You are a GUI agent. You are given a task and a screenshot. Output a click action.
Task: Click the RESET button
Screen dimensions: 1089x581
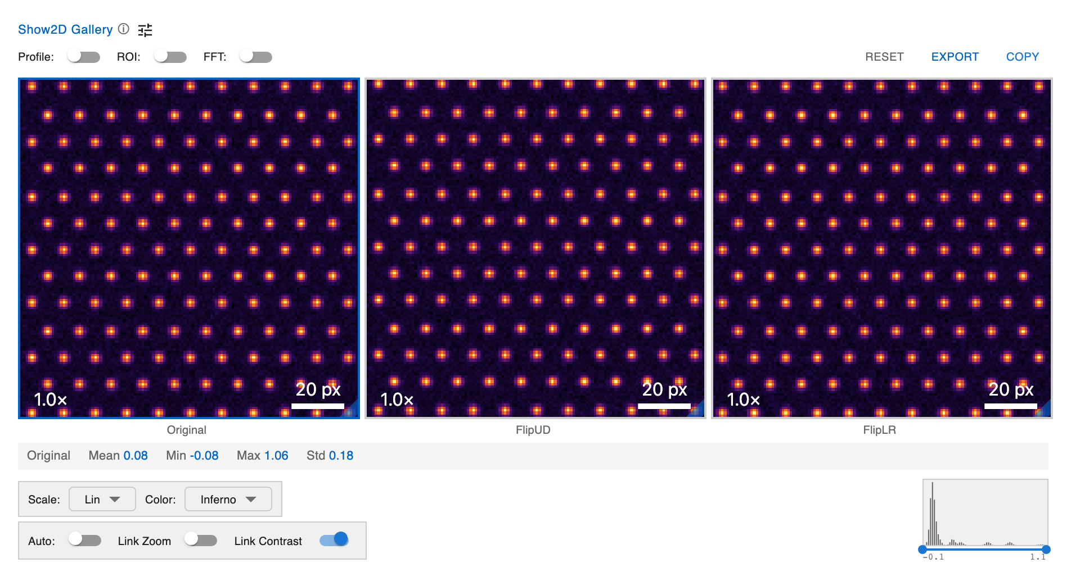pos(884,57)
